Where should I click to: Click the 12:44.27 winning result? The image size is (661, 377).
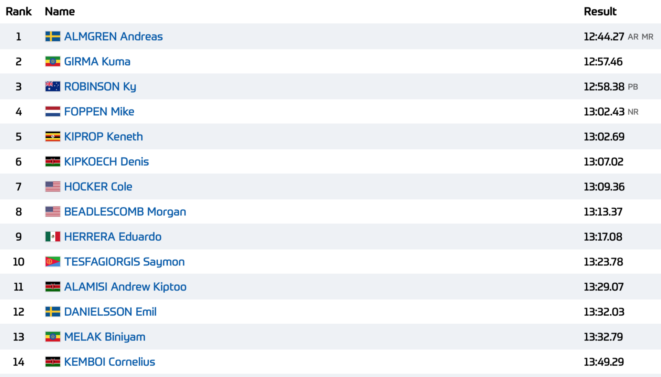[604, 36]
